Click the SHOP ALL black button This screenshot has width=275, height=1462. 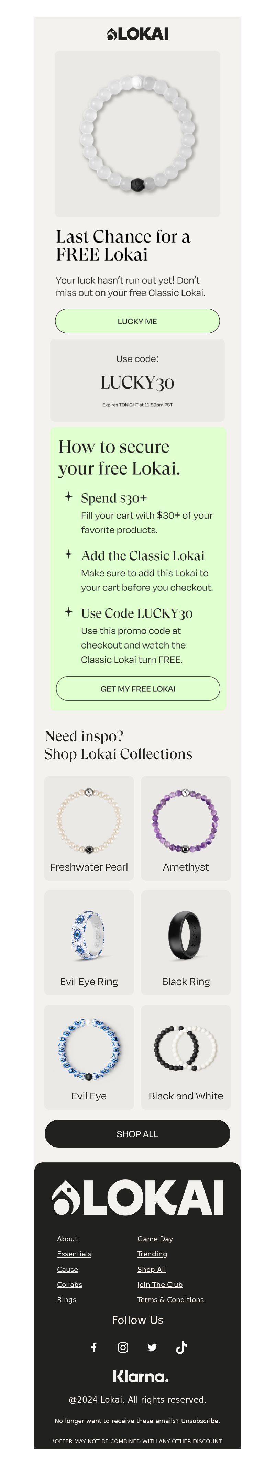pos(137,1133)
